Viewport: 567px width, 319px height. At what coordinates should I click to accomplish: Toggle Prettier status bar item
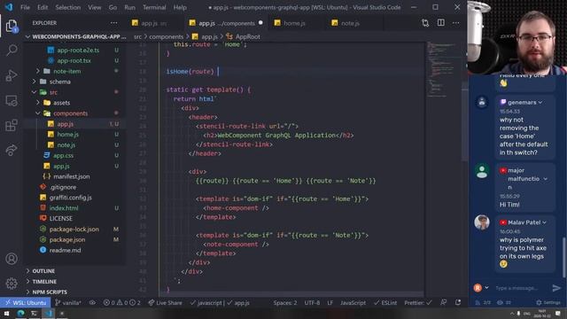pyautogui.click(x=418, y=303)
